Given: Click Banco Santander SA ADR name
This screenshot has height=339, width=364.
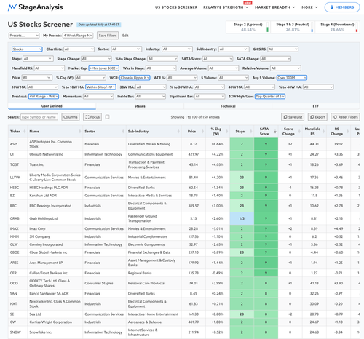Looking at the screenshot, I should click(49, 294).
